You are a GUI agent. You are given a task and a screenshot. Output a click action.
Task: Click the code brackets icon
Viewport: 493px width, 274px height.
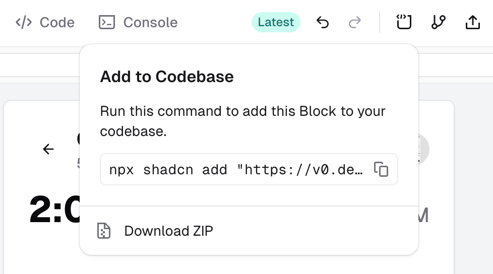24,23
